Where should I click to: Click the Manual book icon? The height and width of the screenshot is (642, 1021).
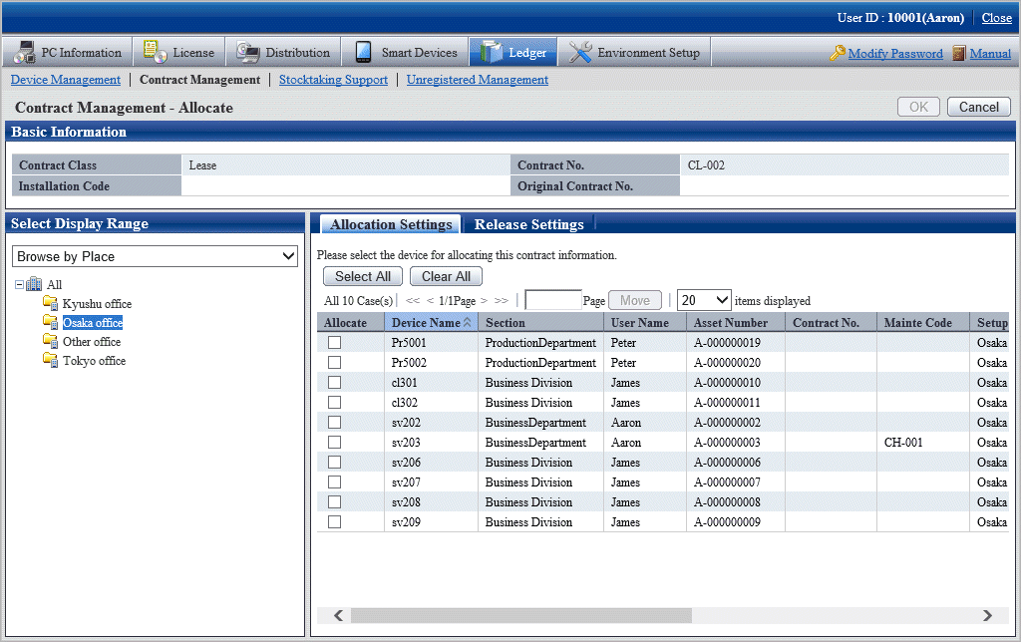pyautogui.click(x=959, y=54)
